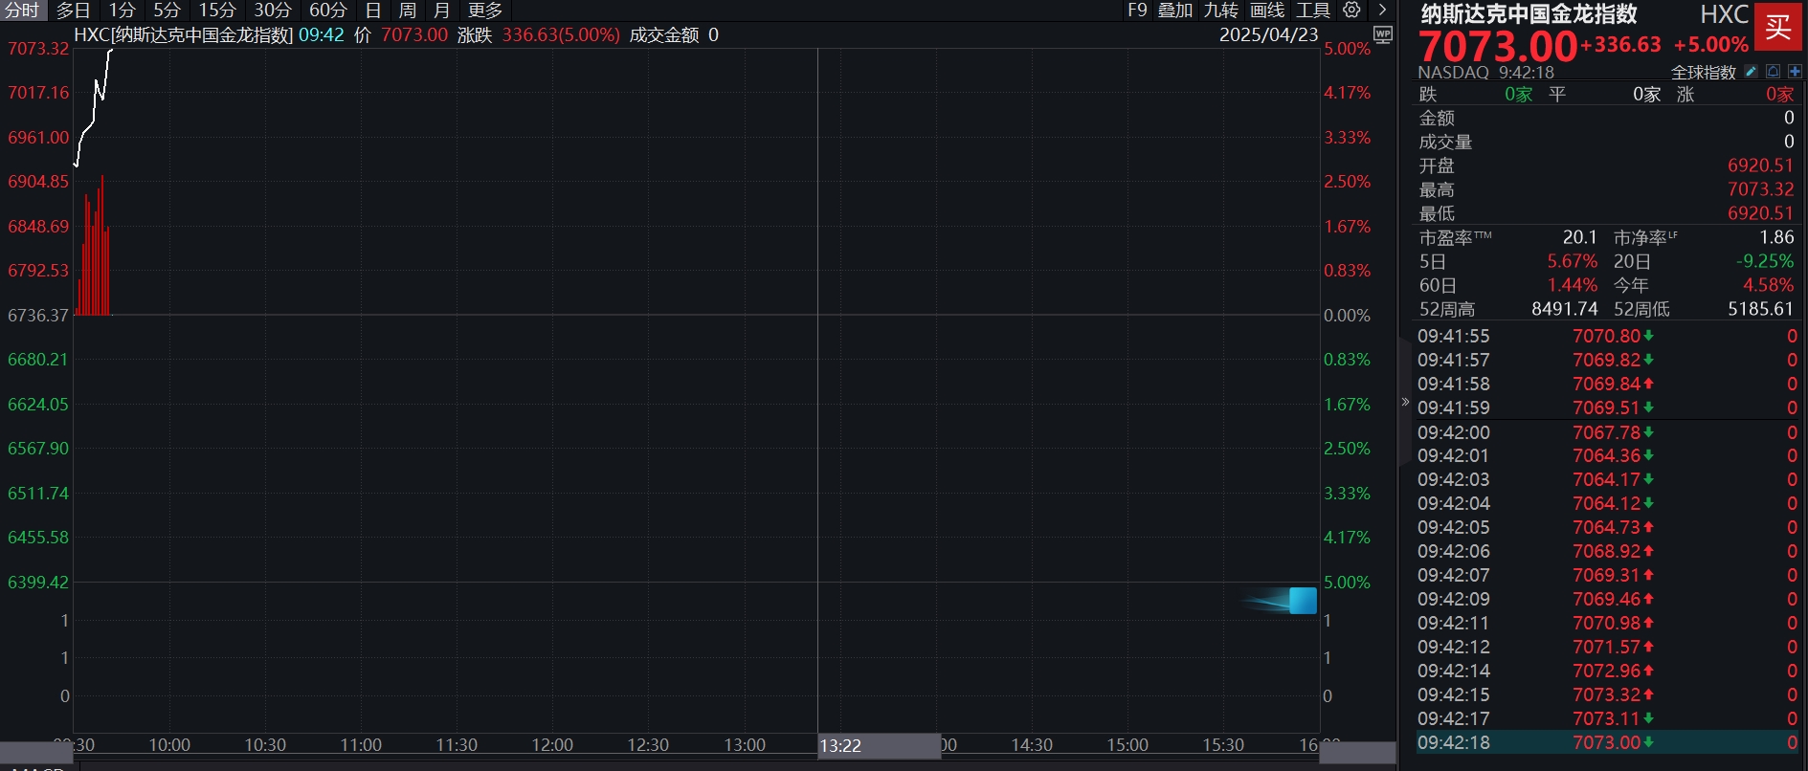Click the 今年 change 4.58%

(1768, 285)
